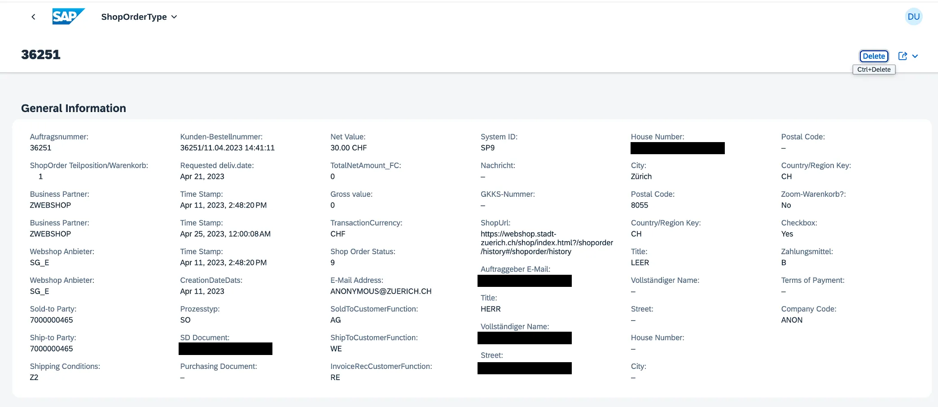938x407 pixels.
Task: Click the Company Code value ANON
Action: pos(791,320)
